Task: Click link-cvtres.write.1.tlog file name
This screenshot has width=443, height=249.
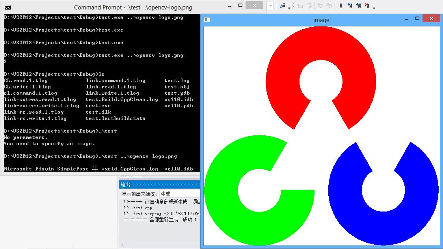Action: pos(41,106)
